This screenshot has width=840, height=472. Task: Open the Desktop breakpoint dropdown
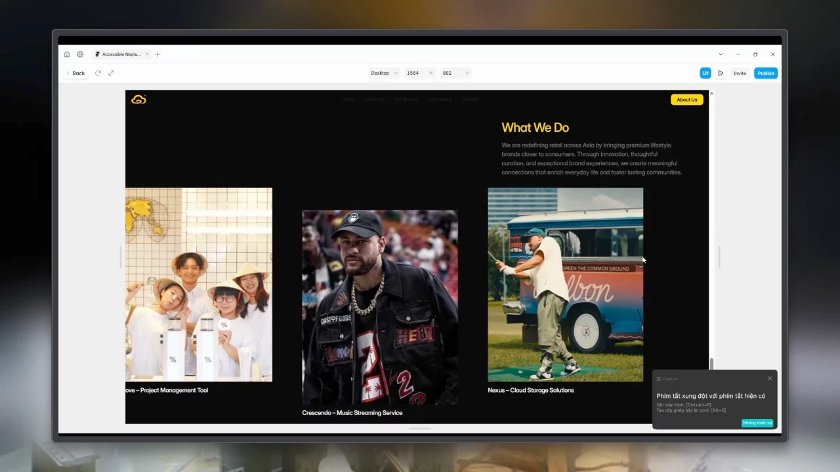pyautogui.click(x=385, y=73)
